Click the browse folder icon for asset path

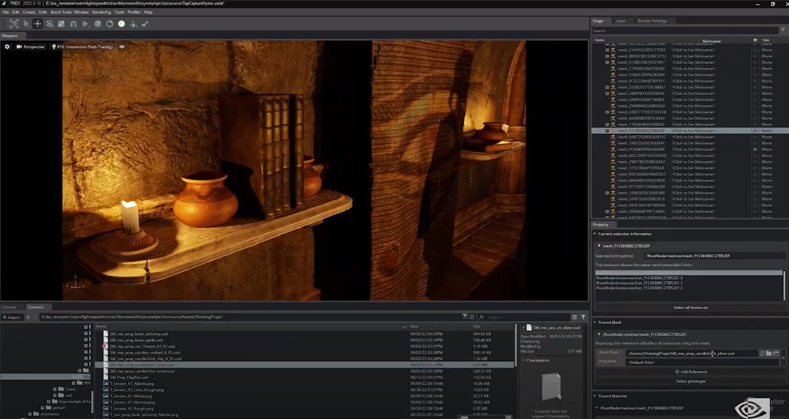click(x=769, y=353)
